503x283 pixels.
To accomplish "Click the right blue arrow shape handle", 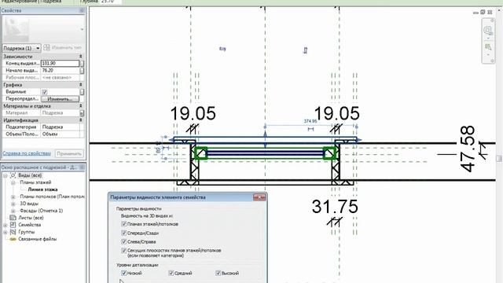I will coord(359,140).
